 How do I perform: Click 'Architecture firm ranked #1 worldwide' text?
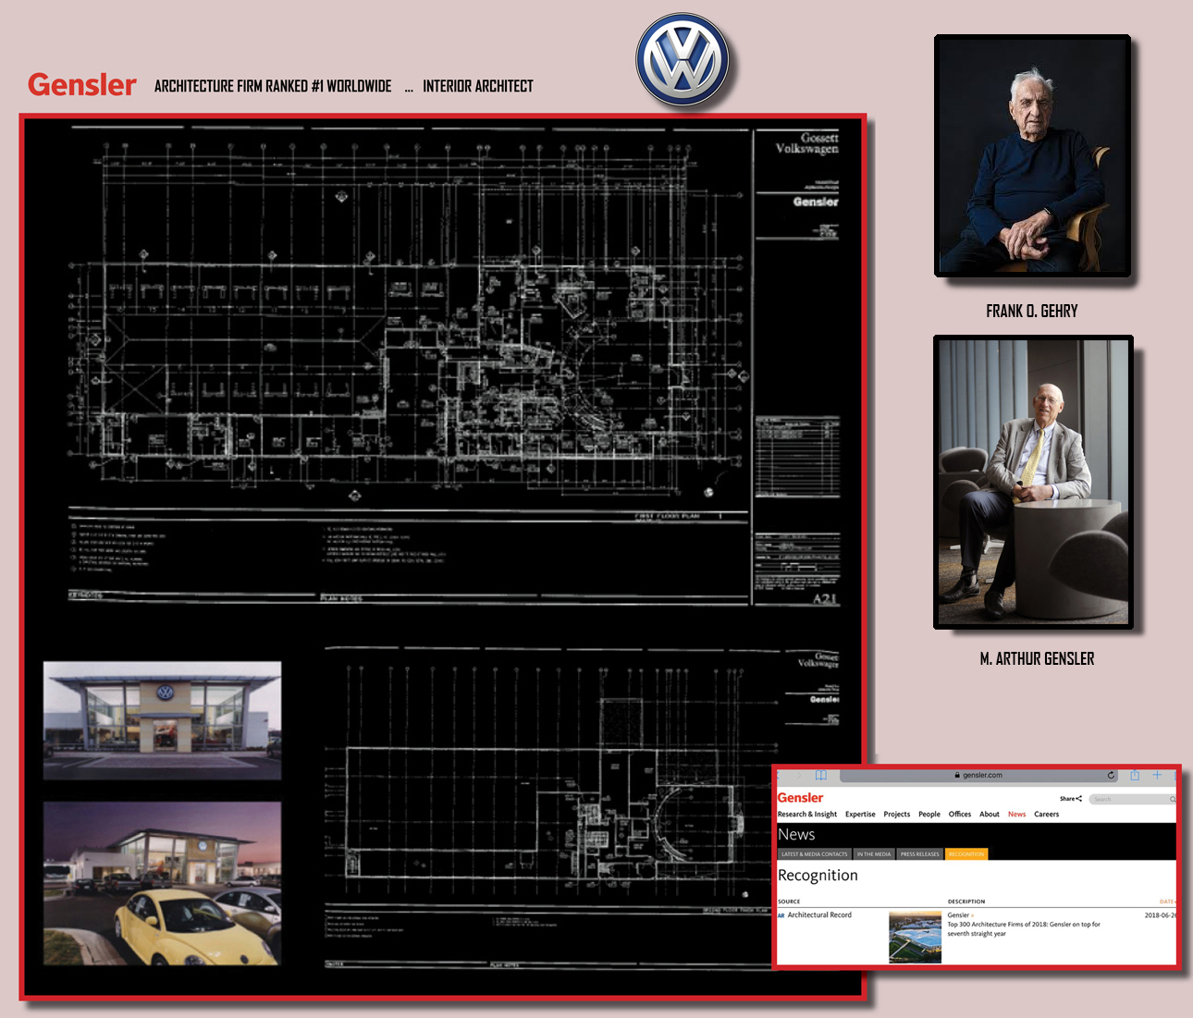[x=273, y=86]
